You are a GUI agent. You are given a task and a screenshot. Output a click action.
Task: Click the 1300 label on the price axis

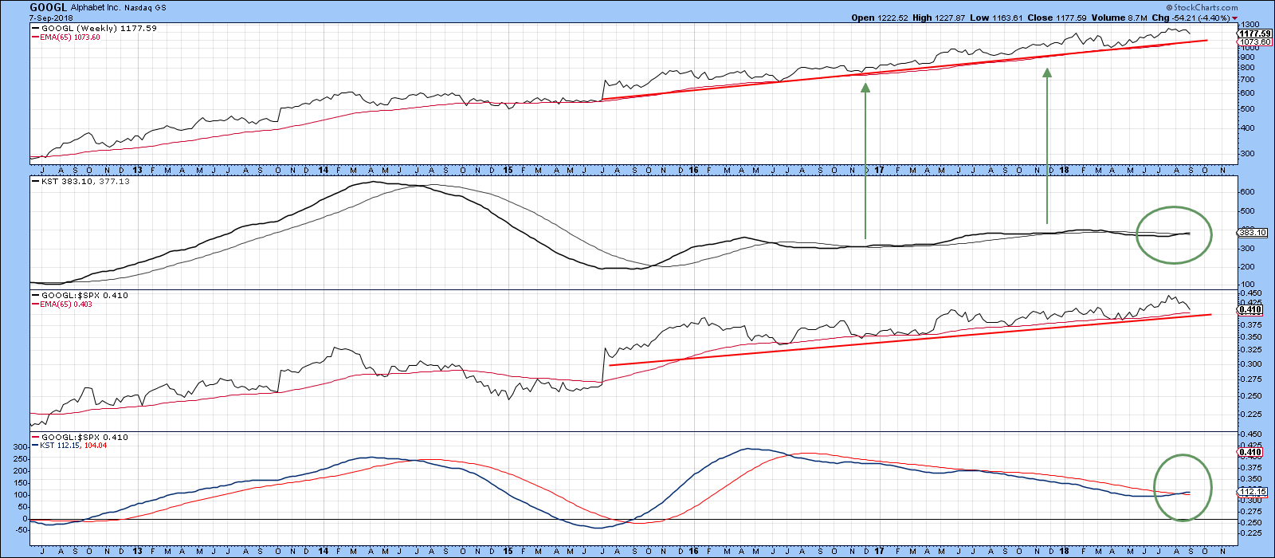click(x=1249, y=26)
